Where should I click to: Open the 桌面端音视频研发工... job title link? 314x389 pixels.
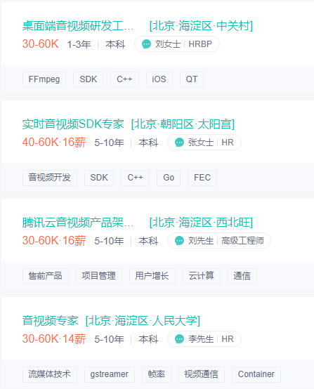point(78,26)
